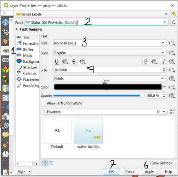Open the Information tab icon in sidebar
This screenshot has height=177, width=178.
(5, 22)
